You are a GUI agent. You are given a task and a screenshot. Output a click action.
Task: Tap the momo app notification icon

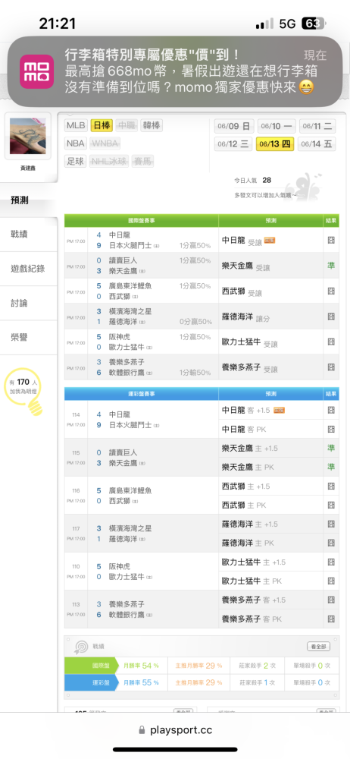coord(36,71)
